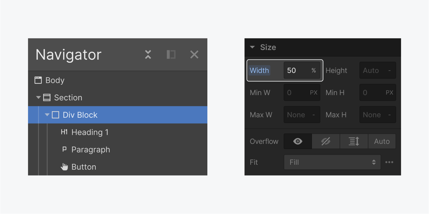
Task: Enable Auto overflow option
Action: click(382, 141)
